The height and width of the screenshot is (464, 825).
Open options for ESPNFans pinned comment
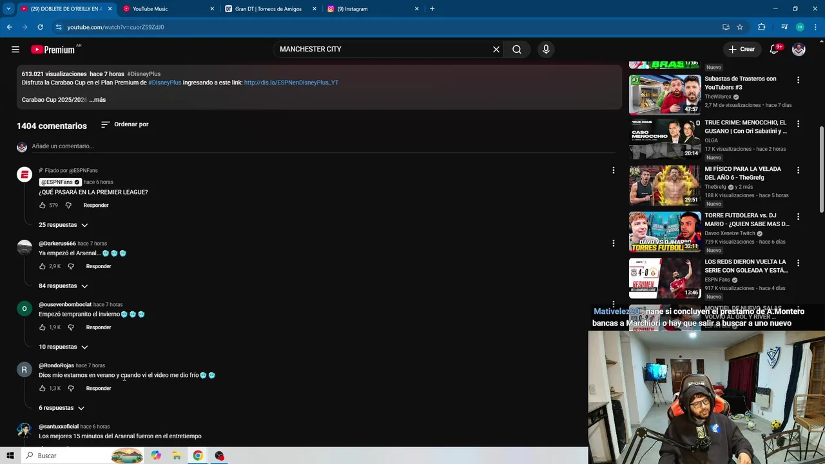point(614,170)
